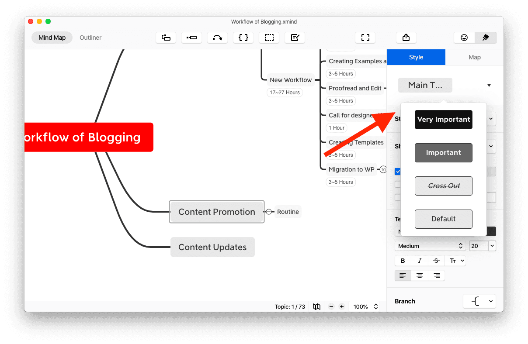
Task: Insert a summary curly braces icon
Action: click(x=243, y=38)
